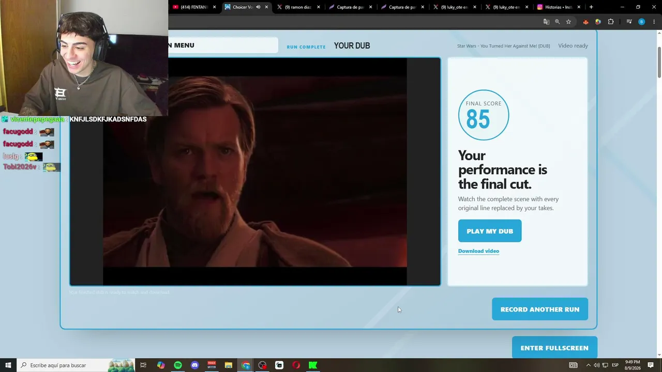Open the multicolor round extension icon
662x372 pixels.
pyautogui.click(x=598, y=22)
